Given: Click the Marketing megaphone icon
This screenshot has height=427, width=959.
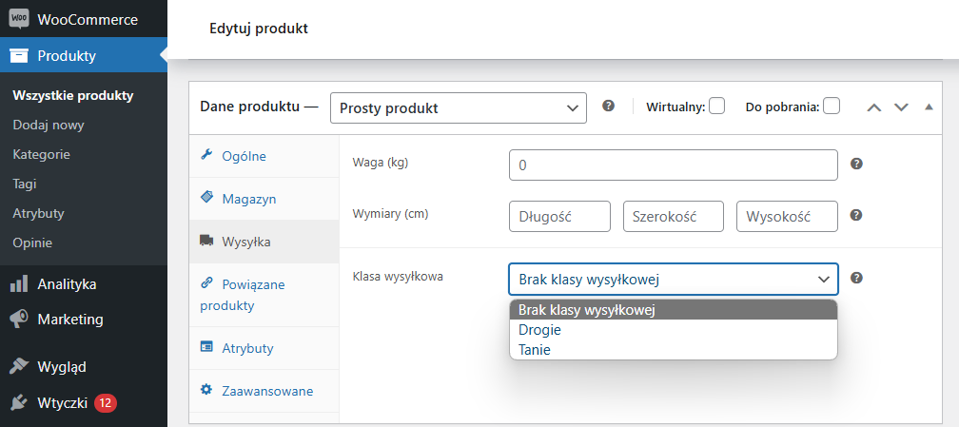Looking at the screenshot, I should (19, 320).
